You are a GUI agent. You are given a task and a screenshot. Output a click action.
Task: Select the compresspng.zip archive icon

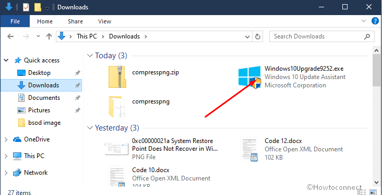(x=117, y=77)
